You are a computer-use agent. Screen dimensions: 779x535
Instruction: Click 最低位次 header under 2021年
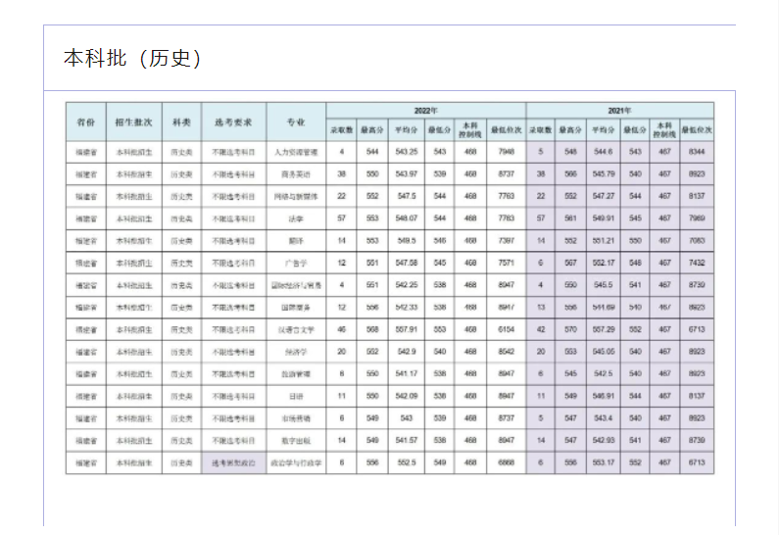tap(697, 129)
